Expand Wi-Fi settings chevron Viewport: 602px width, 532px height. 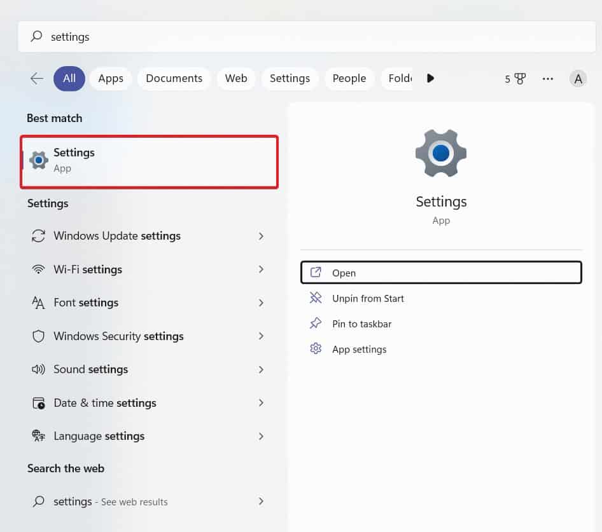pyautogui.click(x=261, y=269)
